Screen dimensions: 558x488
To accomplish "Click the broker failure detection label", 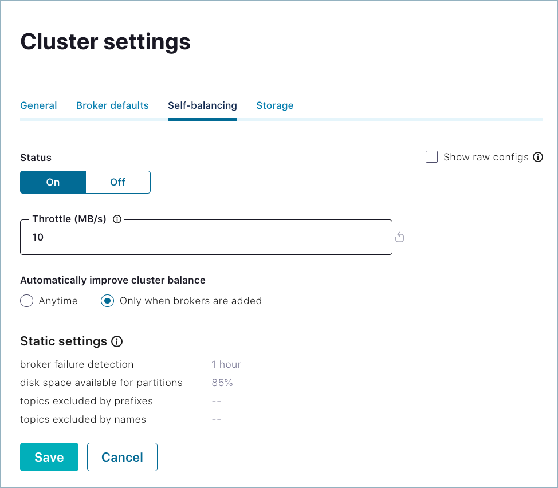I will click(x=77, y=364).
